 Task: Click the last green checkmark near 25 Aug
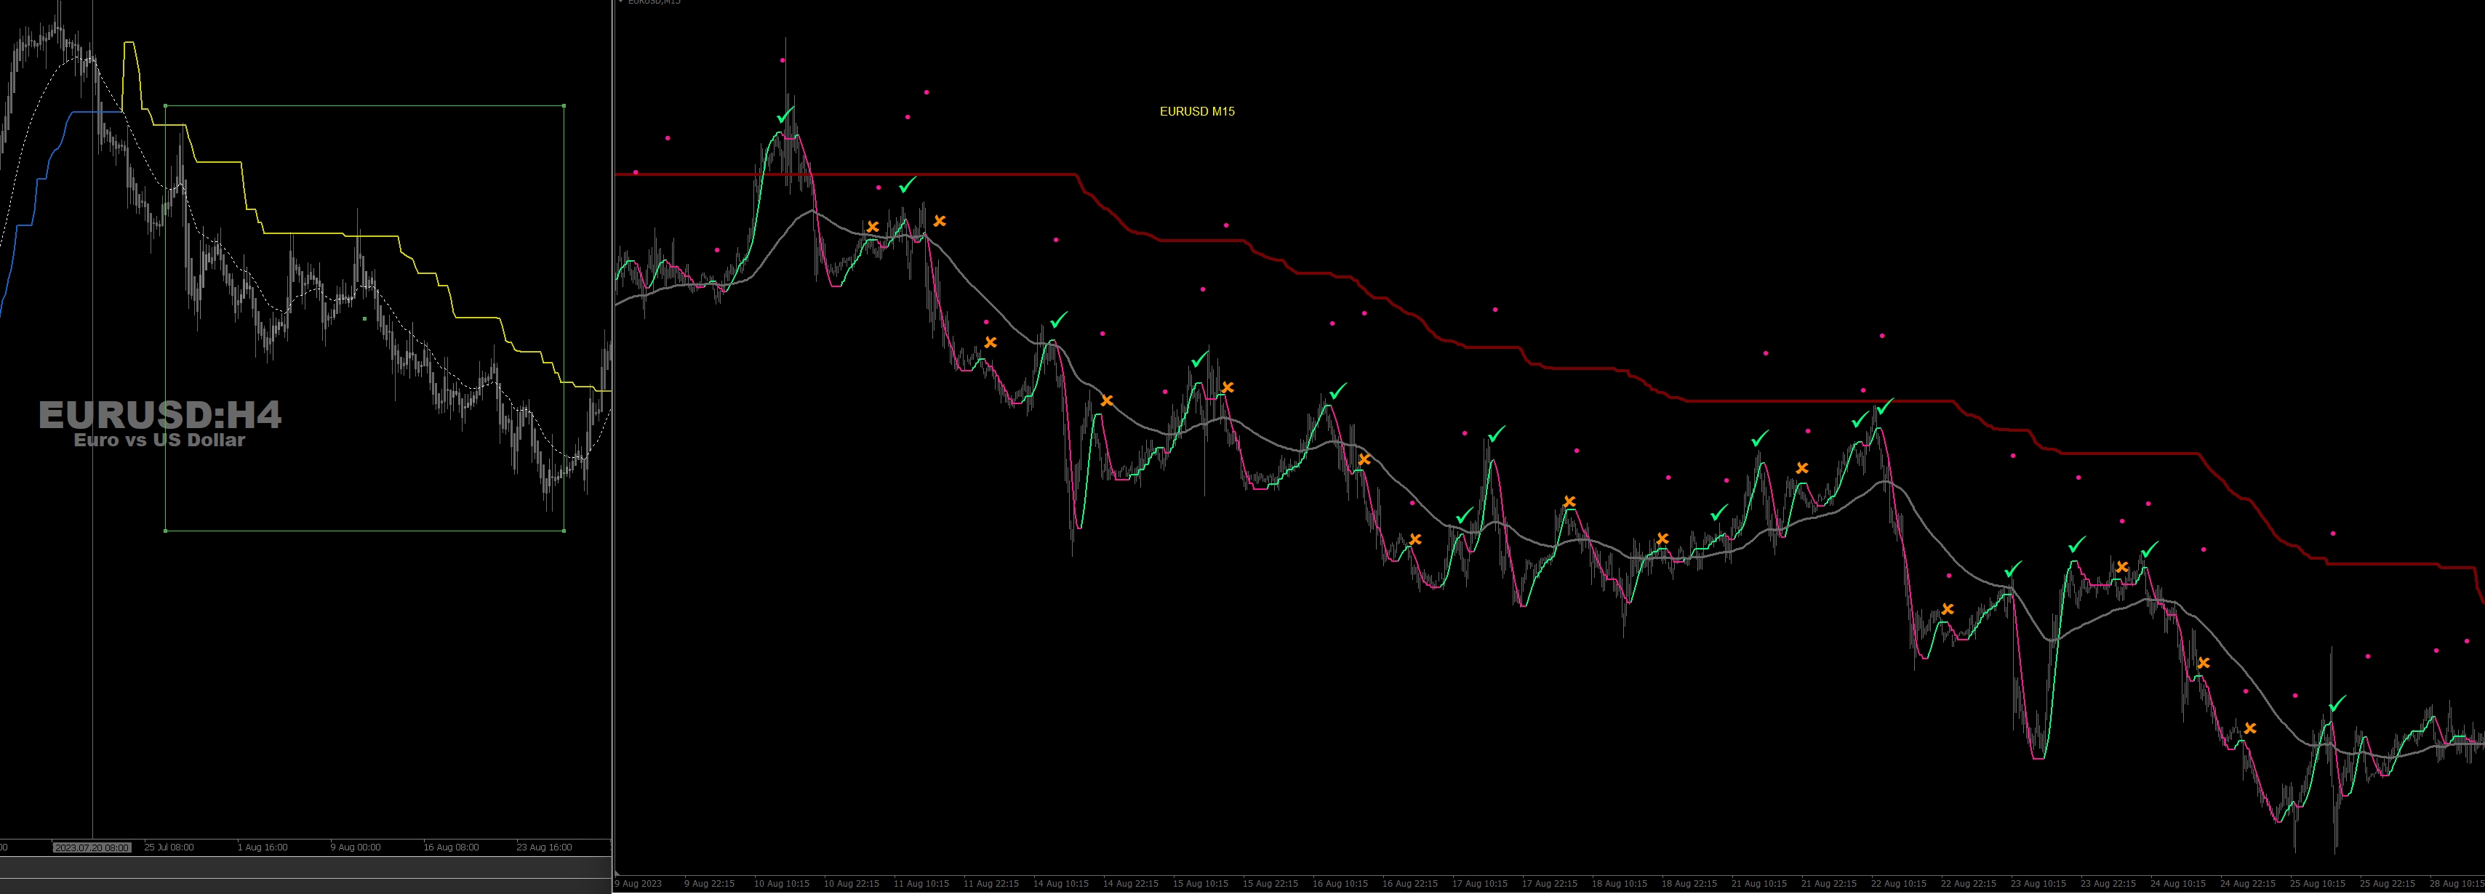coord(2337,704)
